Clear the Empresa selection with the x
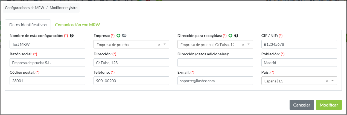 tap(159, 45)
